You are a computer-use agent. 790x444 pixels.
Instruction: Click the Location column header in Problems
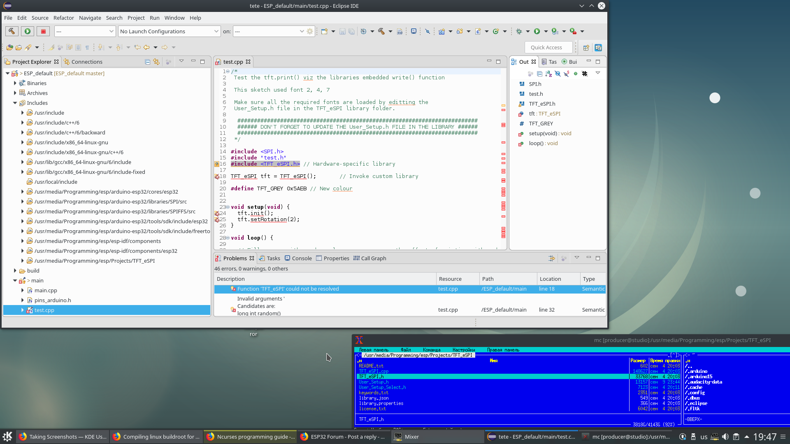pos(558,279)
